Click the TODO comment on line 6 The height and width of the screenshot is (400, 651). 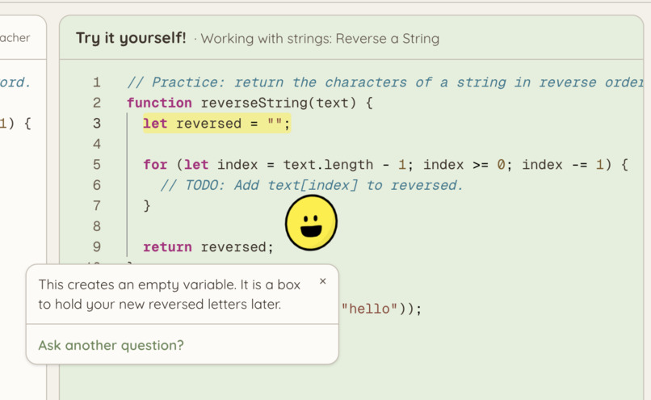point(312,185)
